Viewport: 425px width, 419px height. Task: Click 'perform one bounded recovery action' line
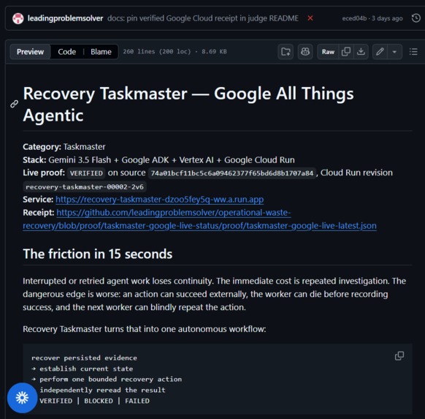(x=107, y=379)
